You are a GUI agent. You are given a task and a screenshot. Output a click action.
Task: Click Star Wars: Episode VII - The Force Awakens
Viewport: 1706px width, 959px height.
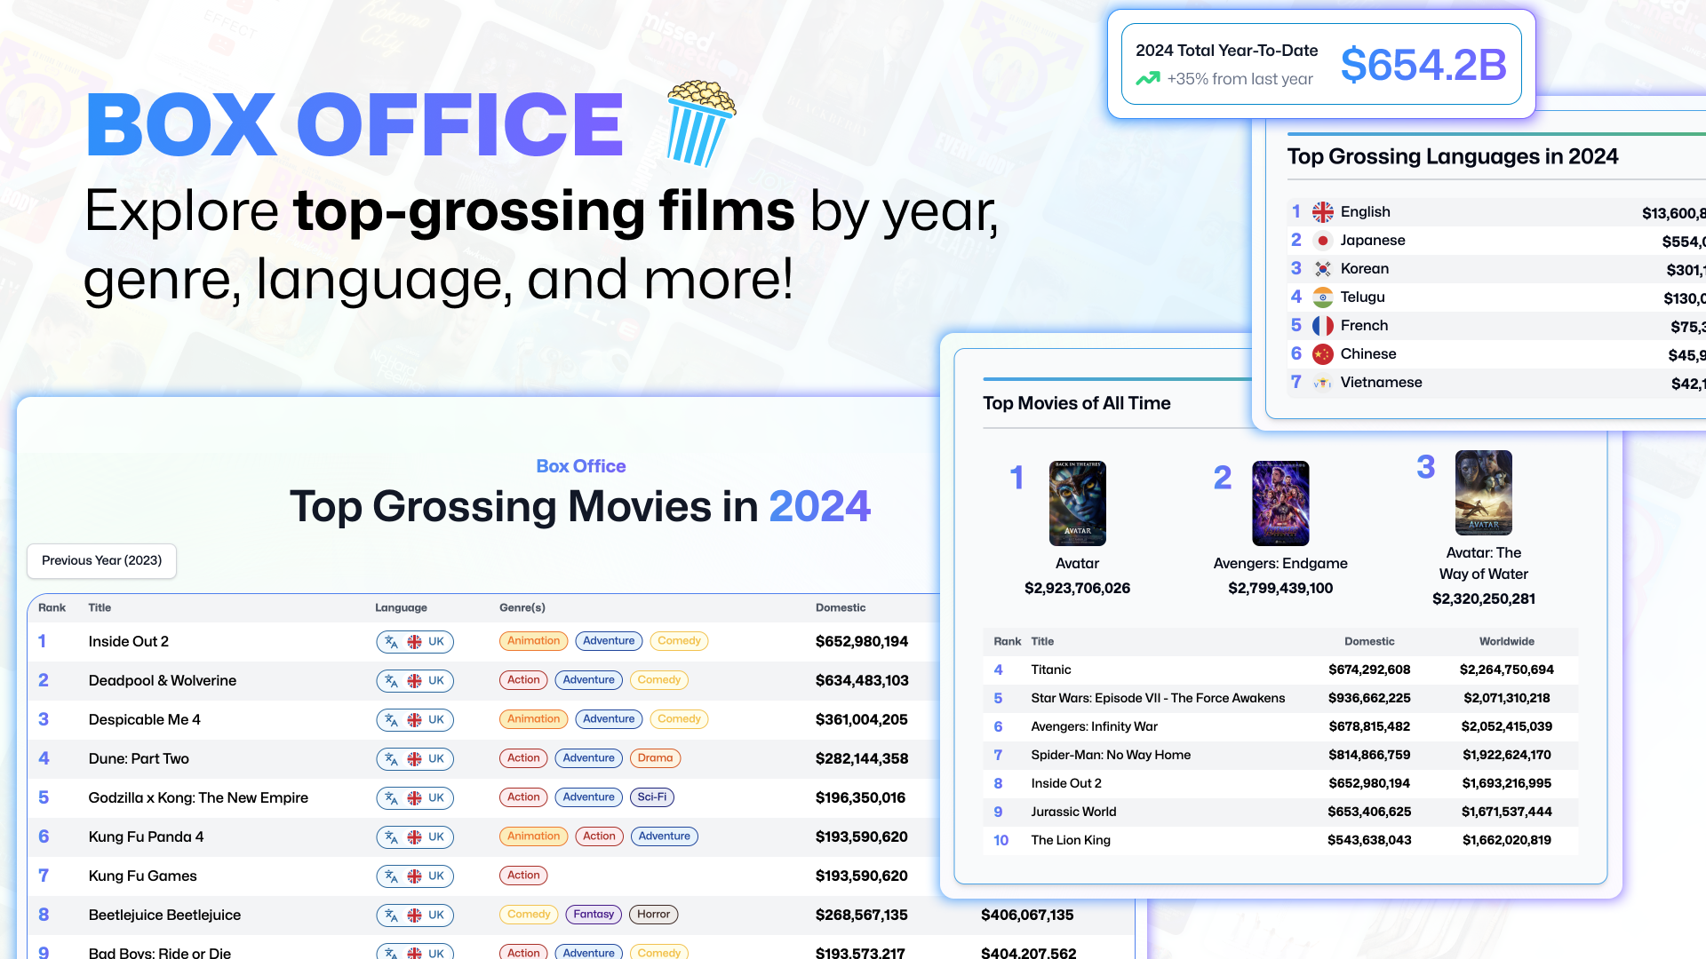click(x=1158, y=698)
